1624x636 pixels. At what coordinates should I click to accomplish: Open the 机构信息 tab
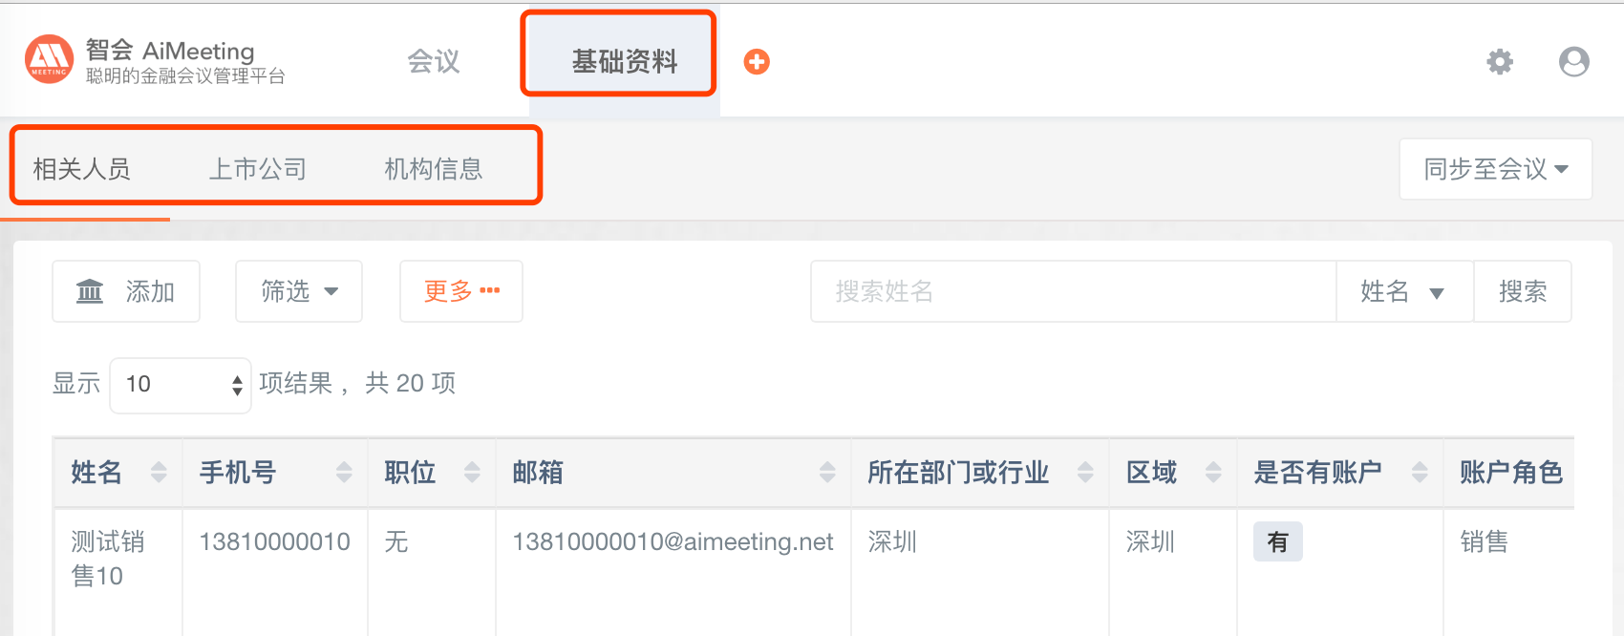click(x=434, y=169)
